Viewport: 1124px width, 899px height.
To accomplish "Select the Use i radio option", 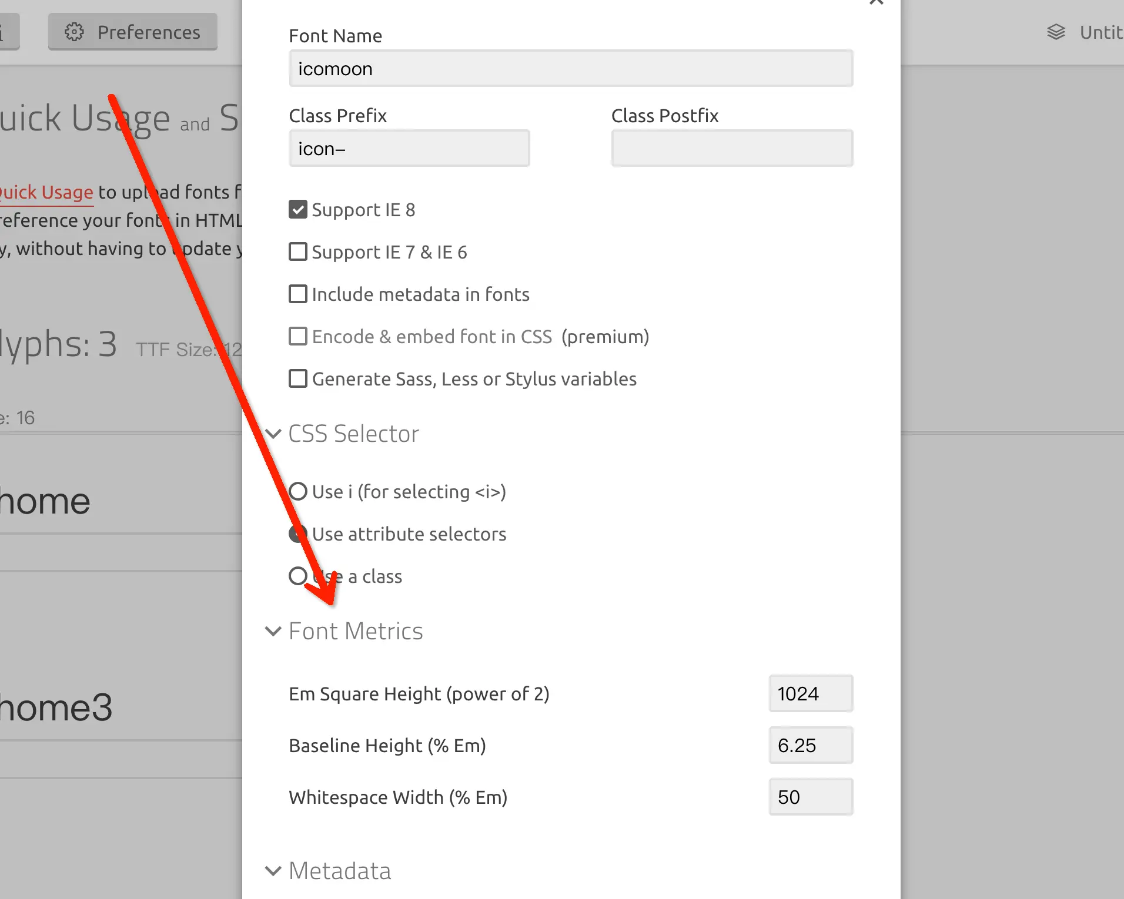I will 298,492.
